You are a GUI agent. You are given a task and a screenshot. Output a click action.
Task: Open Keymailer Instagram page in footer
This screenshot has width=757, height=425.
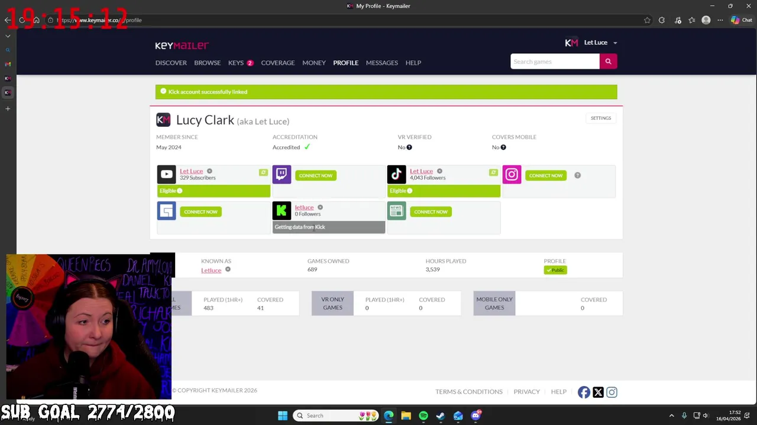612,392
